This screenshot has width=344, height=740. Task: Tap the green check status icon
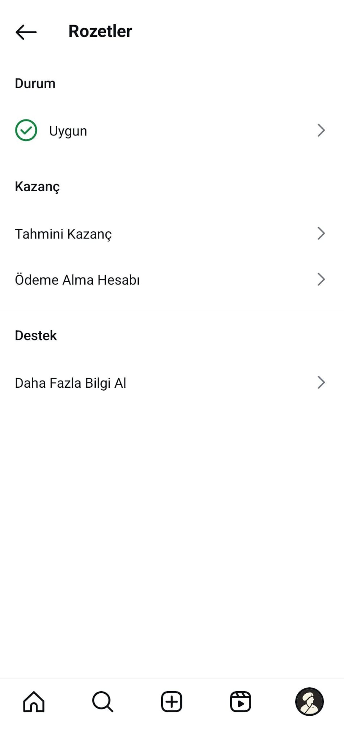[x=26, y=130]
